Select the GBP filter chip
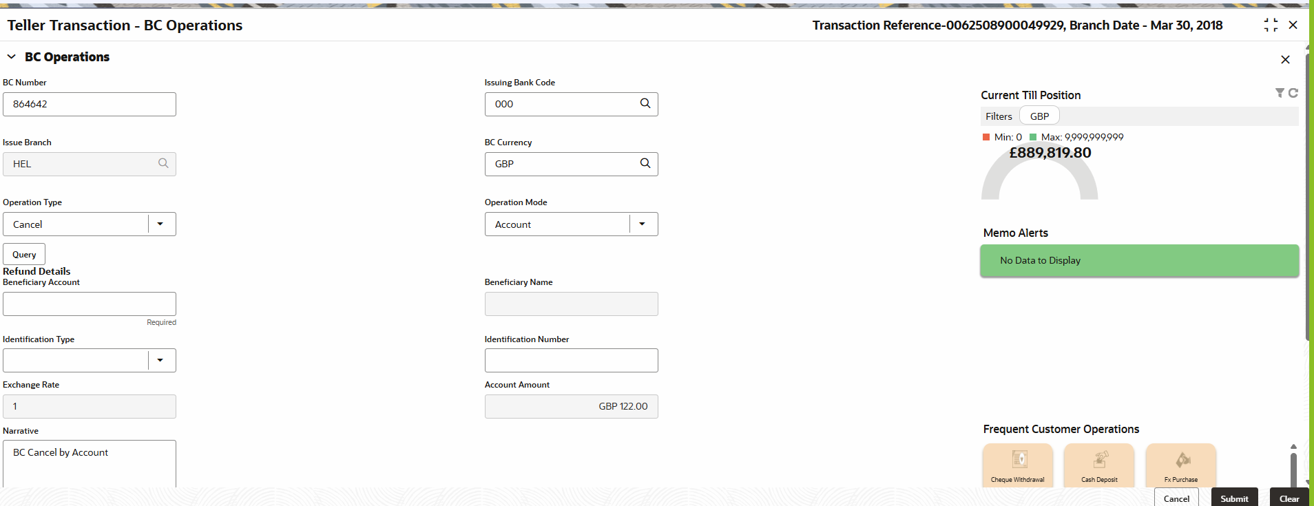 (1039, 116)
